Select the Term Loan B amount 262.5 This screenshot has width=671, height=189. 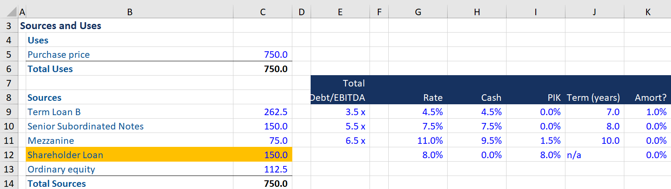pos(275,112)
